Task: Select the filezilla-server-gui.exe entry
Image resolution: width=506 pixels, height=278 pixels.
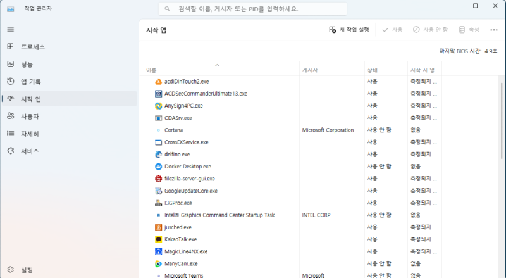Action: (x=189, y=179)
